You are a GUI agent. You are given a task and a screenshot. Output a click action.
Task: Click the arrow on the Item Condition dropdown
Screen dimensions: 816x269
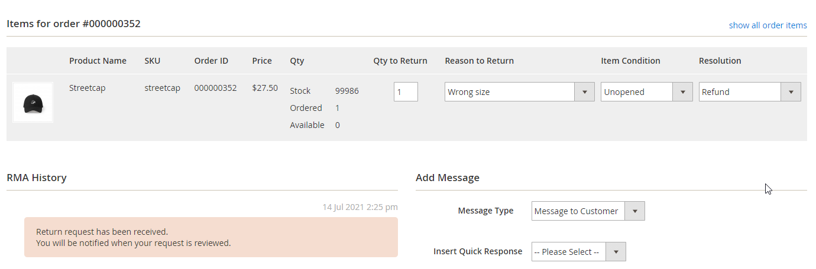(x=682, y=91)
